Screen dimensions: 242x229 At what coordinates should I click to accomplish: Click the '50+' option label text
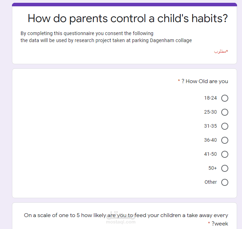click(x=212, y=168)
